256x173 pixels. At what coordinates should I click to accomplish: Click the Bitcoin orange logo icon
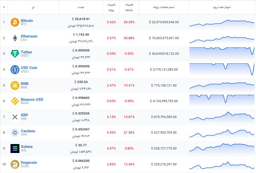coord(15,22)
